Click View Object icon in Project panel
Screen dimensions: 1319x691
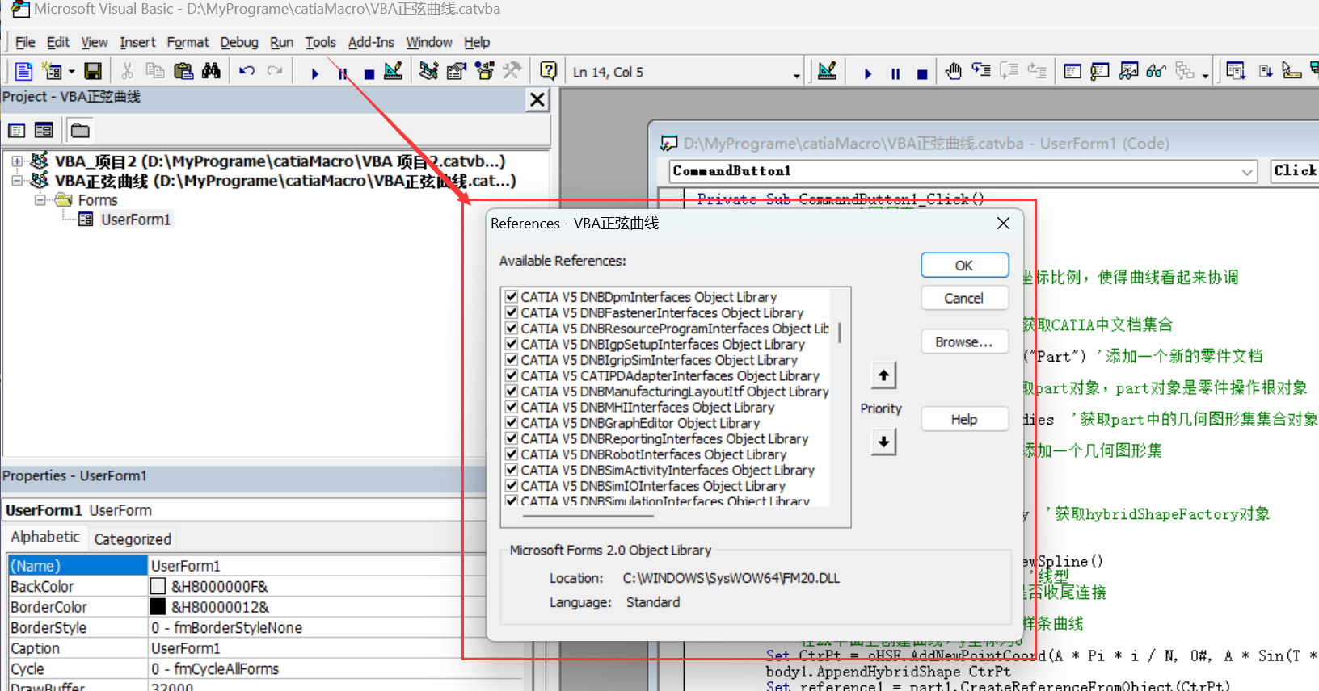pos(44,130)
